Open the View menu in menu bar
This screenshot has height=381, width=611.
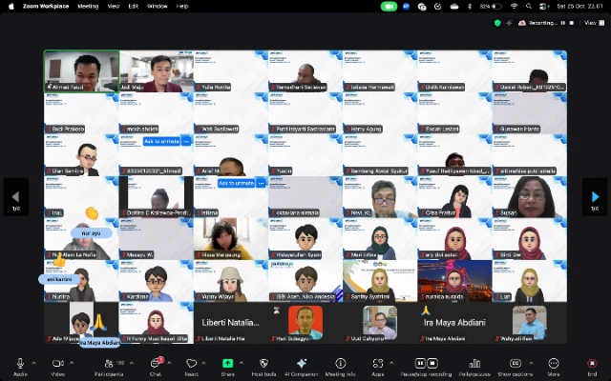[x=114, y=7]
